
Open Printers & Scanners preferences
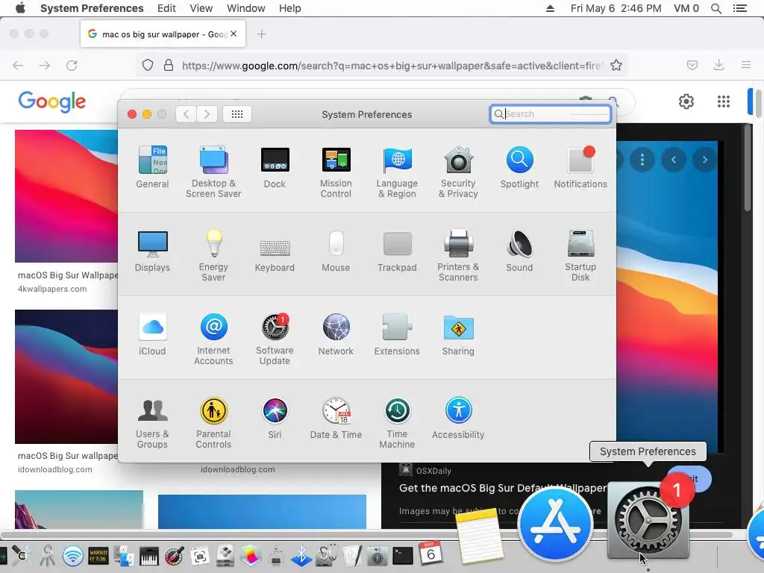458,255
